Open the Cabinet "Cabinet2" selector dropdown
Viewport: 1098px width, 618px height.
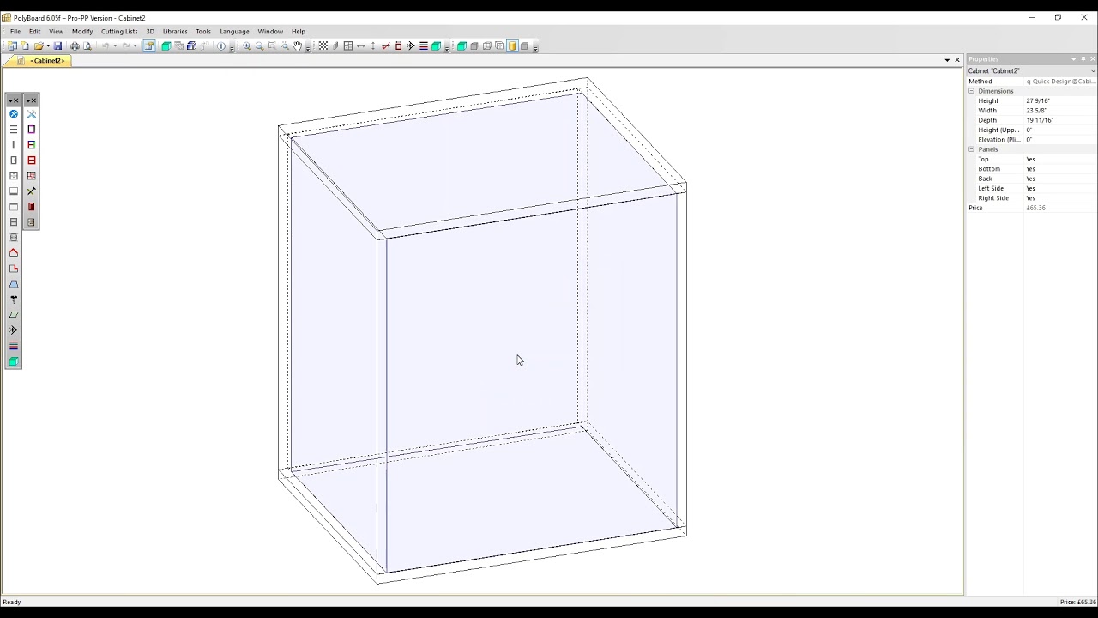pos(1093,70)
